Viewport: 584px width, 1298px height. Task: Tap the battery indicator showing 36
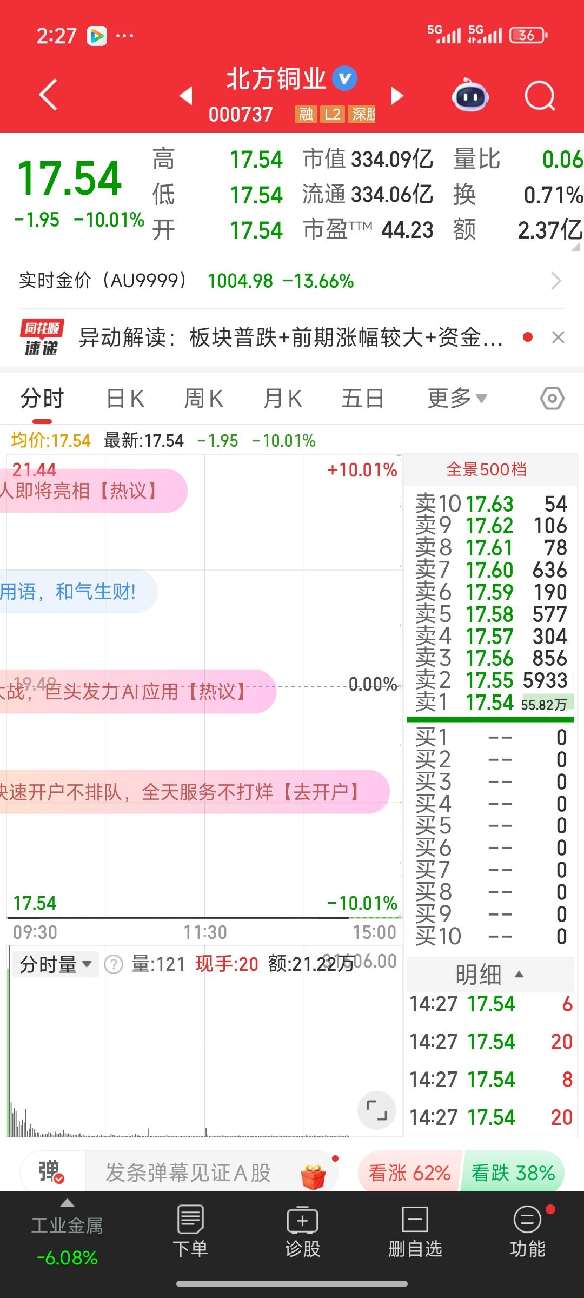click(528, 35)
